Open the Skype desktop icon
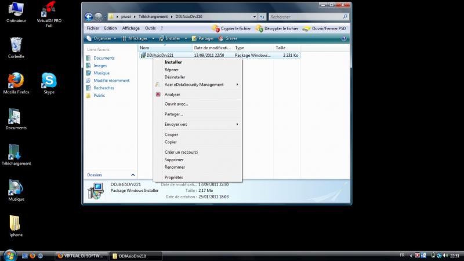Screen dimensions: 464x261 click(49, 84)
